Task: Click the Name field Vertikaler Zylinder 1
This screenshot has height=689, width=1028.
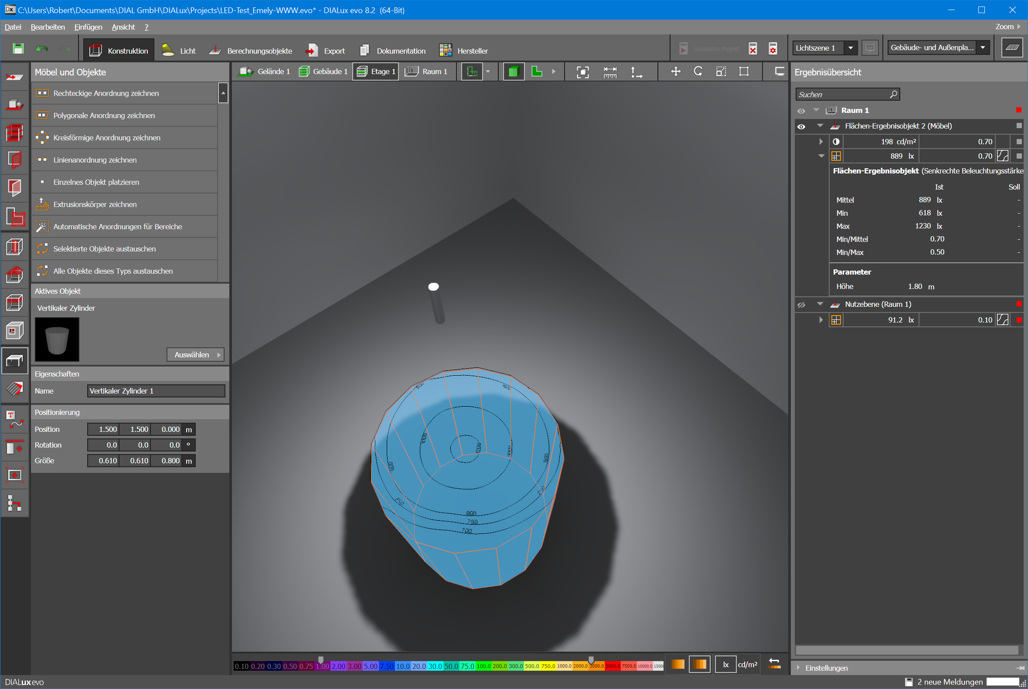Action: (x=156, y=390)
